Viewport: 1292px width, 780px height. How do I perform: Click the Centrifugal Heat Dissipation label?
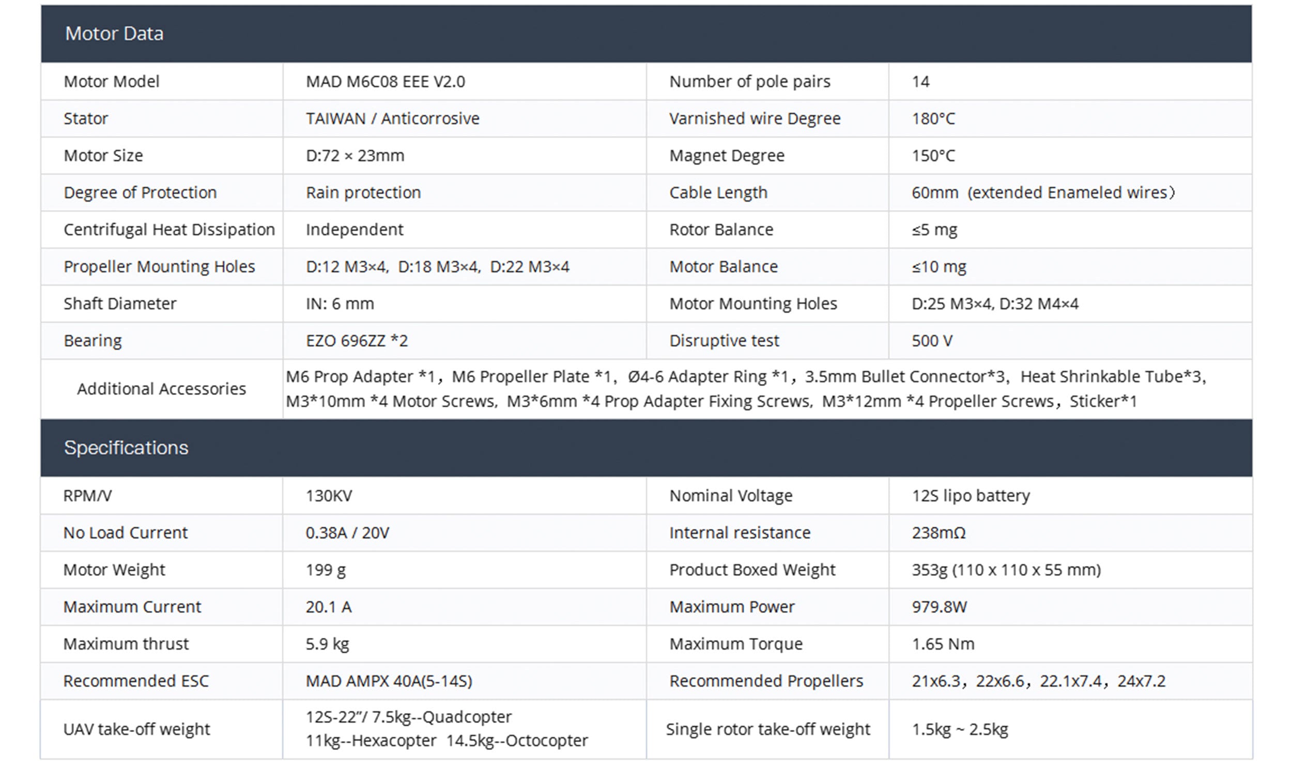(x=169, y=230)
